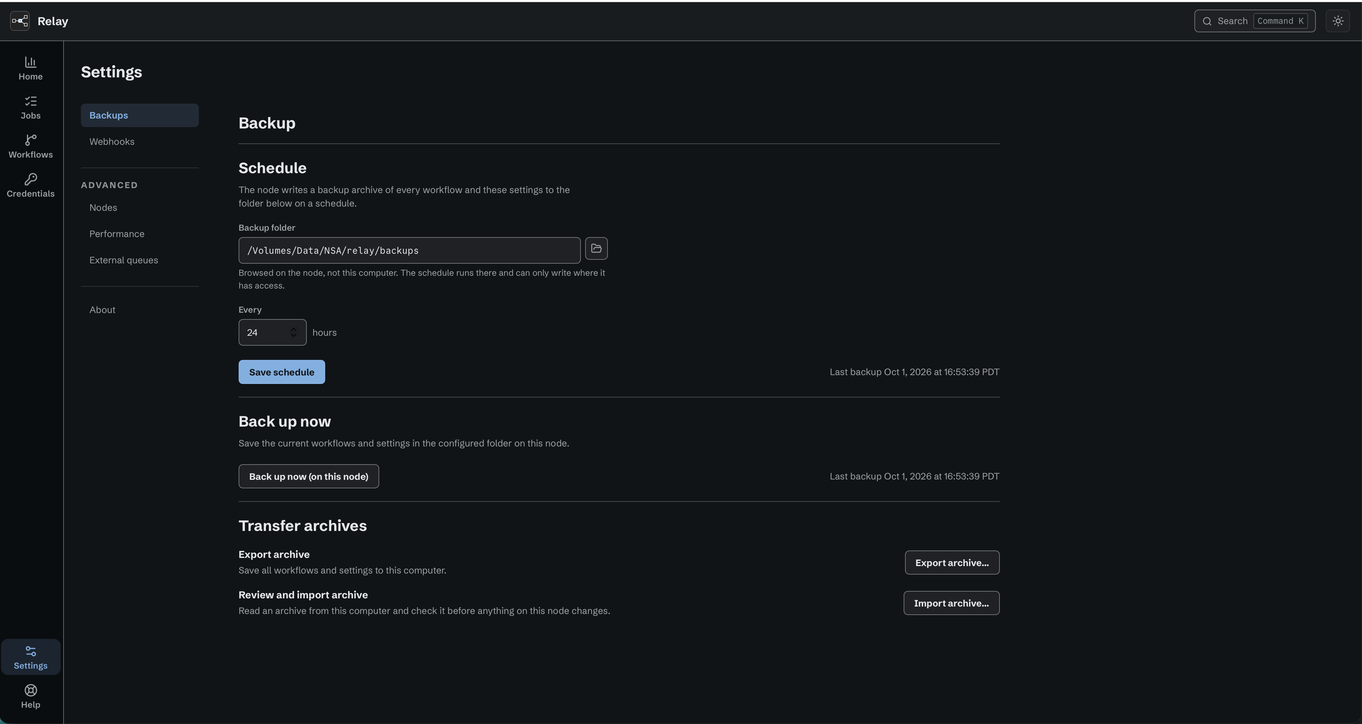Open Workflows from the sidebar
Viewport: 1362px width, 724px height.
point(31,147)
